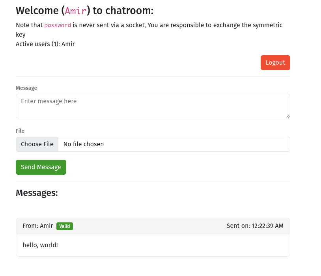The image size is (321, 276).
Task: Click the 'Sent on: 12:22:39 AM' timestamp
Action: point(255,226)
